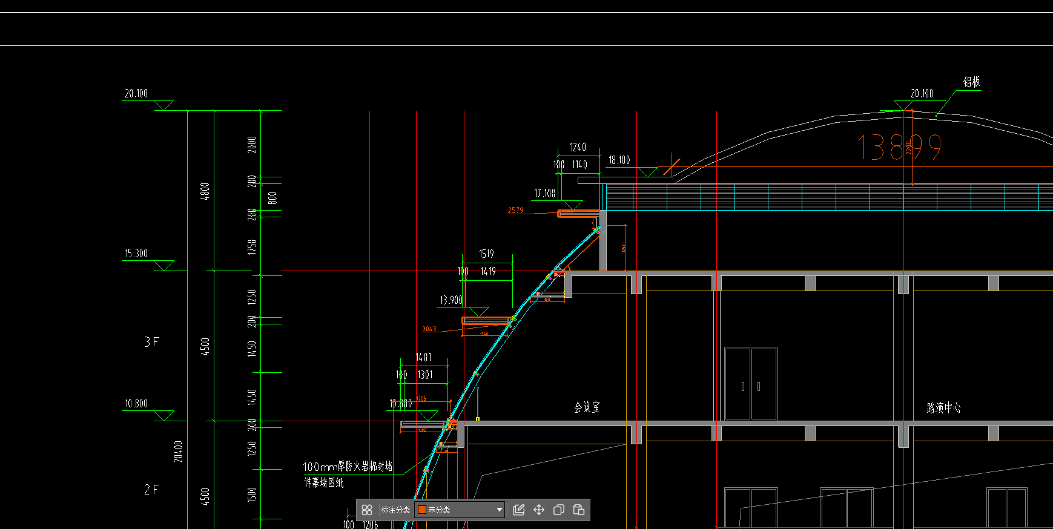The height and width of the screenshot is (529, 1053).
Task: Select the move annotation cross-arrows icon
Action: coord(539,510)
